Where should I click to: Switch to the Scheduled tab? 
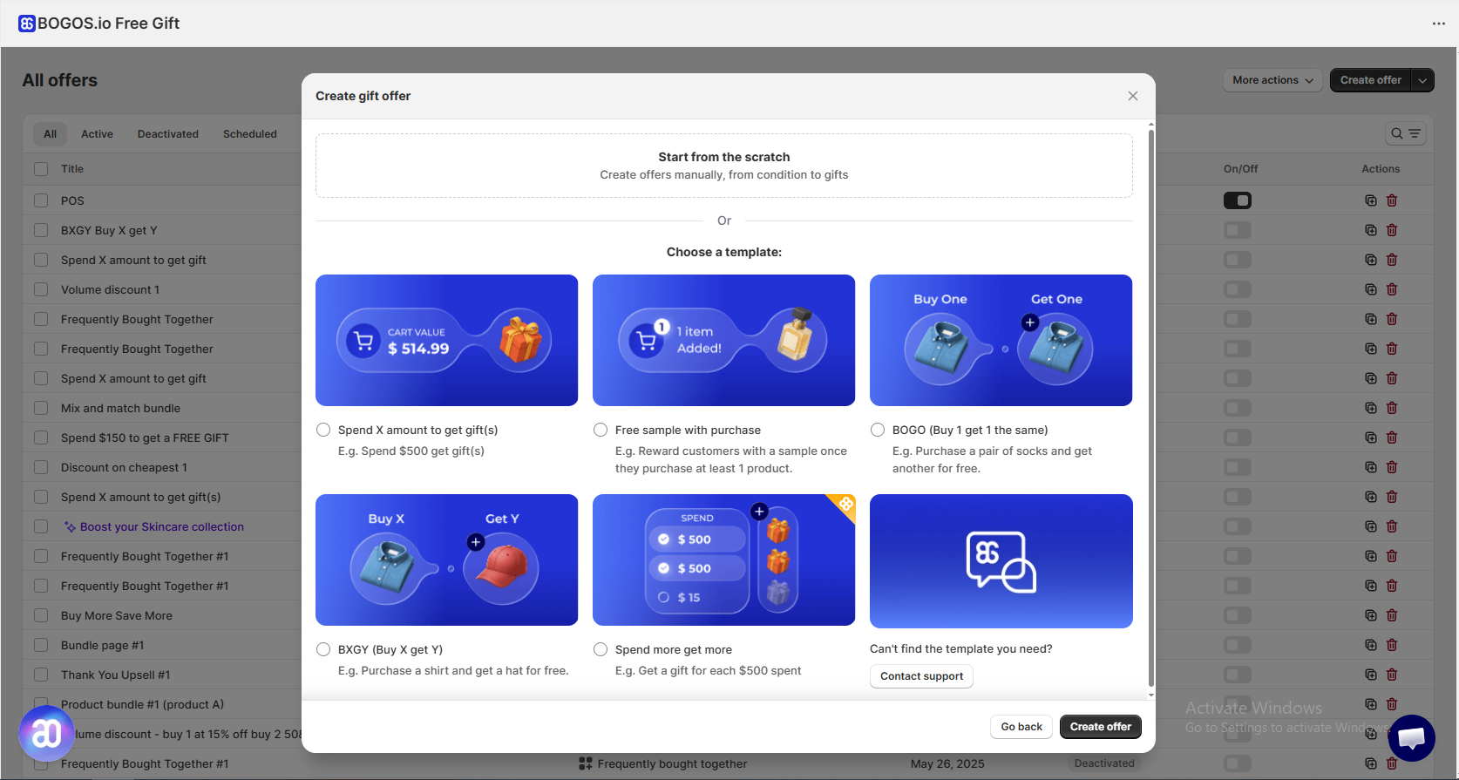click(x=249, y=134)
